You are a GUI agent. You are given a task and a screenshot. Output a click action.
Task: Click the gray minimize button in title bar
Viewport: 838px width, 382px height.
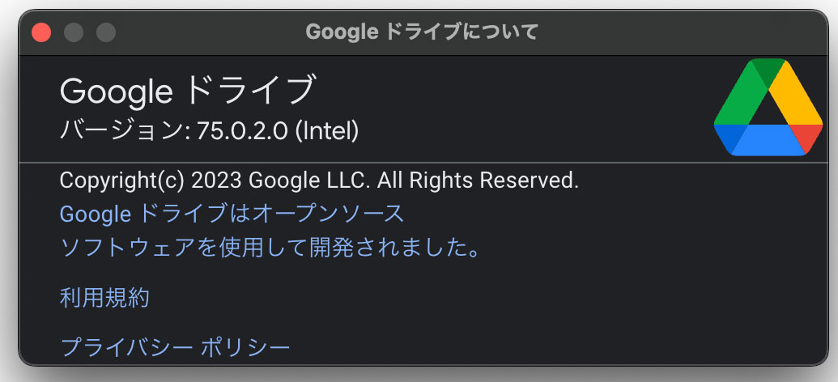73,32
